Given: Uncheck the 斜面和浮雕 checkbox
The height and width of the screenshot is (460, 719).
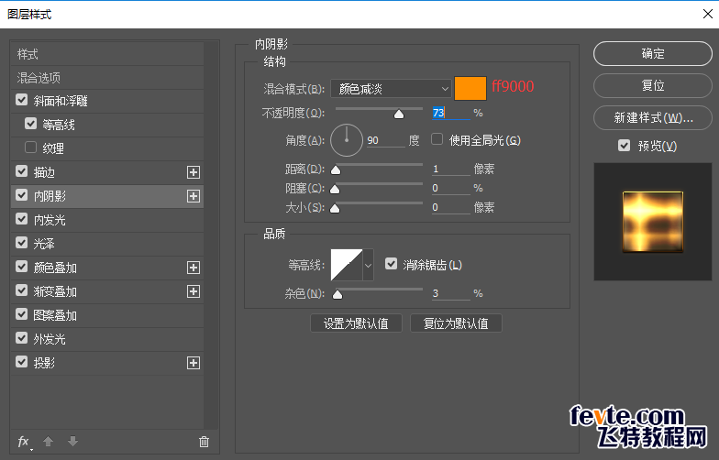Looking at the screenshot, I should (x=22, y=100).
